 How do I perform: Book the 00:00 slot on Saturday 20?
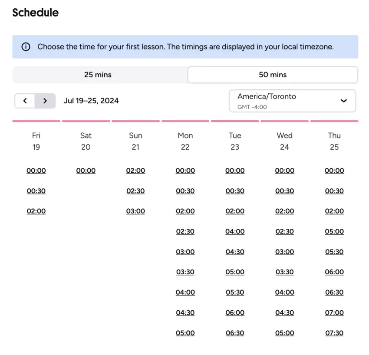(x=86, y=171)
